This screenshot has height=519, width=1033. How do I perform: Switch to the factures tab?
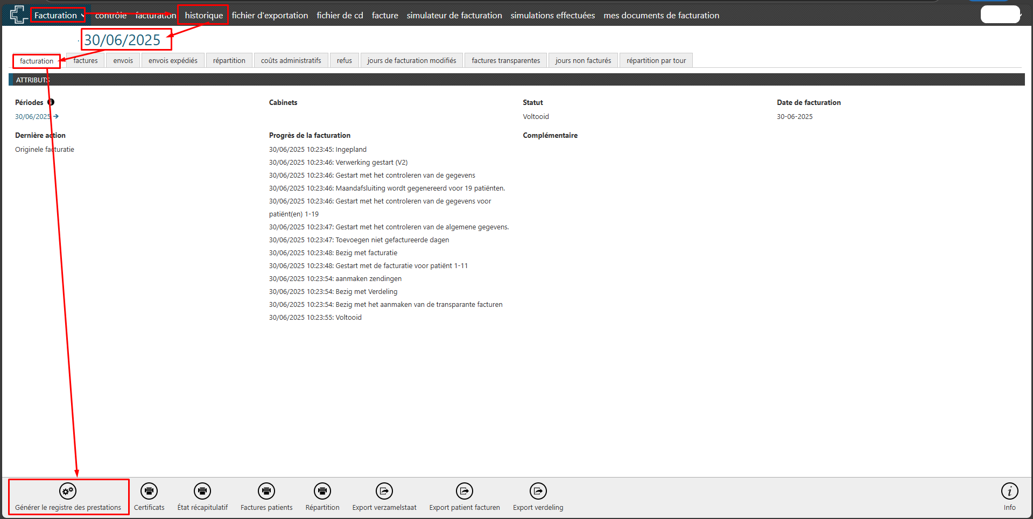pos(86,60)
